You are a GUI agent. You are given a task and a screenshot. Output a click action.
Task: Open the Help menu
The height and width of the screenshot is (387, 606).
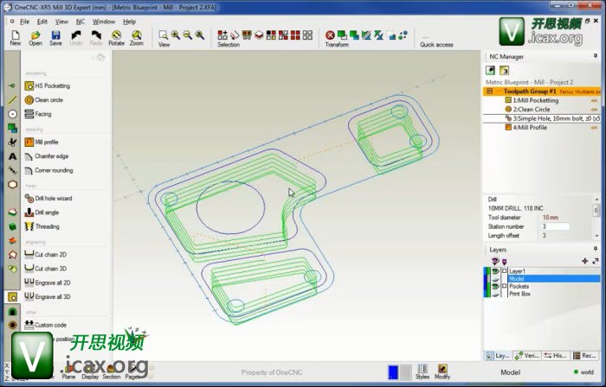pos(129,22)
